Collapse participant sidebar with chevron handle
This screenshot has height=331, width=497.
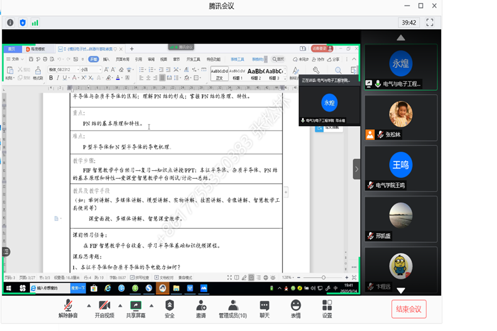pos(357,169)
